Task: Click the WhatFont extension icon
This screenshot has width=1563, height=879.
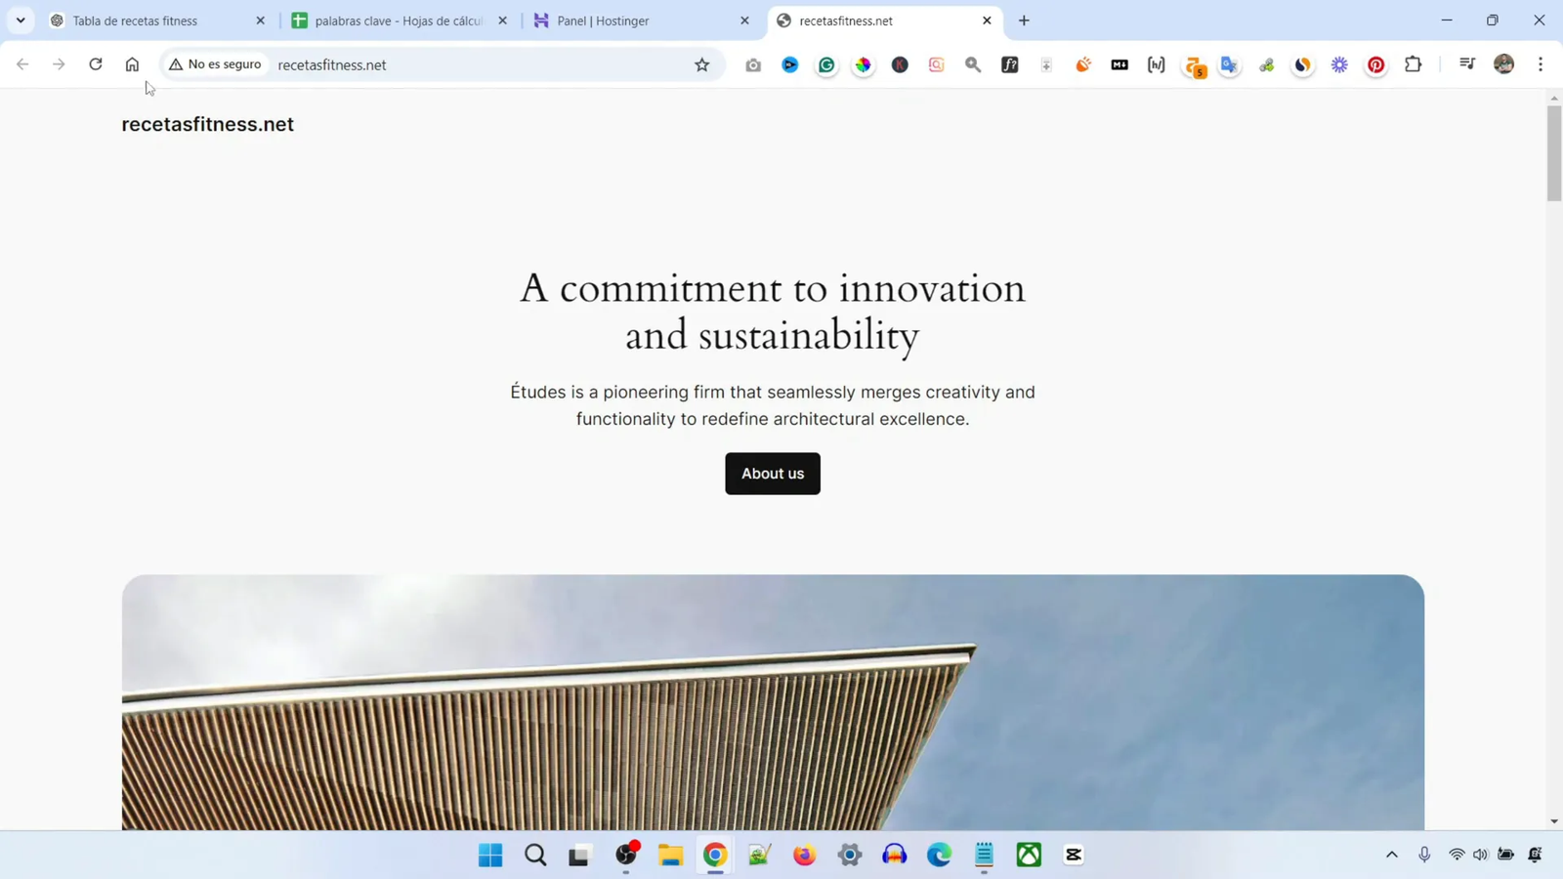Action: click(1009, 64)
